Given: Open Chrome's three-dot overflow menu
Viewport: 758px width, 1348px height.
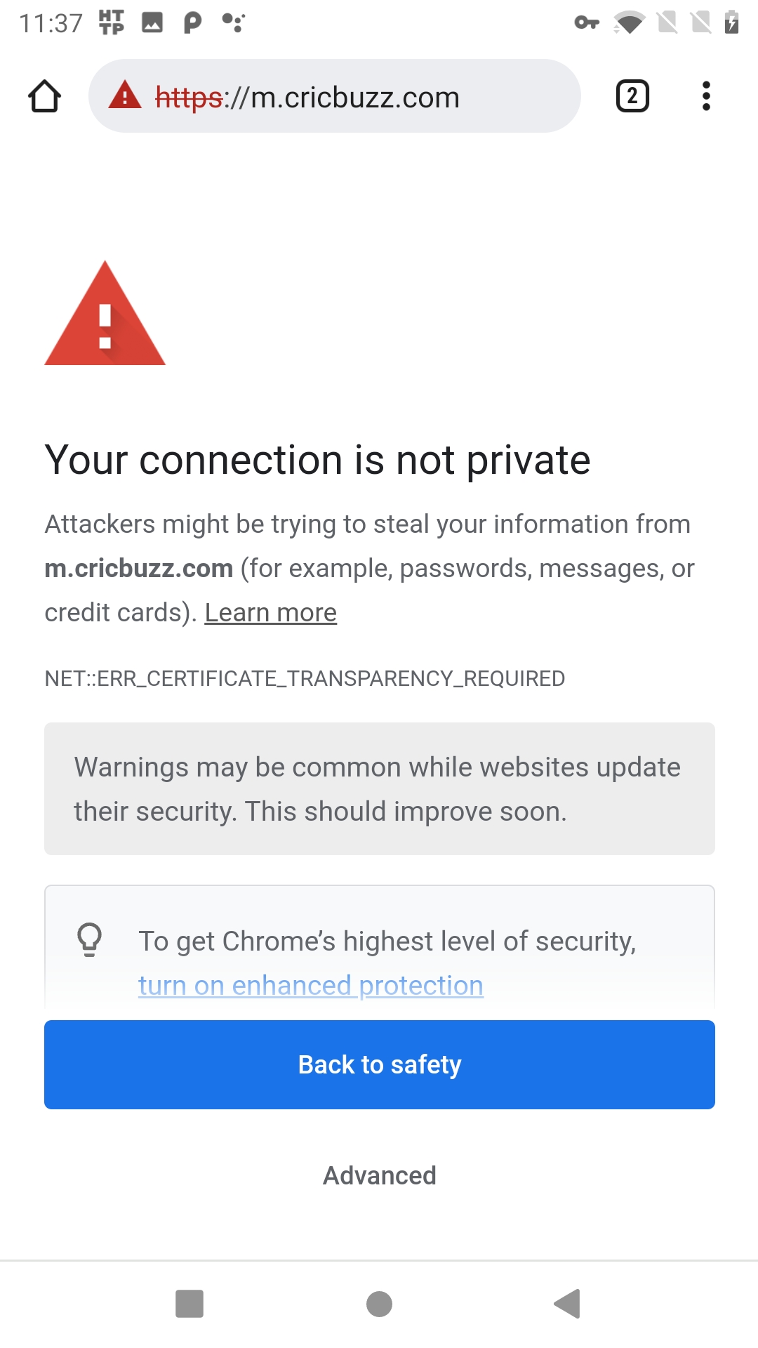Looking at the screenshot, I should point(706,95).
